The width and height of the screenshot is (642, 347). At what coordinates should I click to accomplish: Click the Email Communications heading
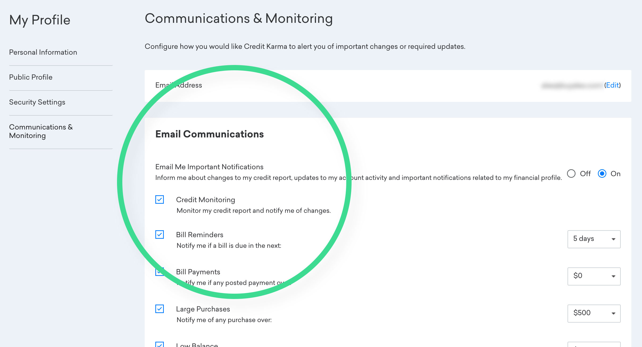[x=210, y=134]
